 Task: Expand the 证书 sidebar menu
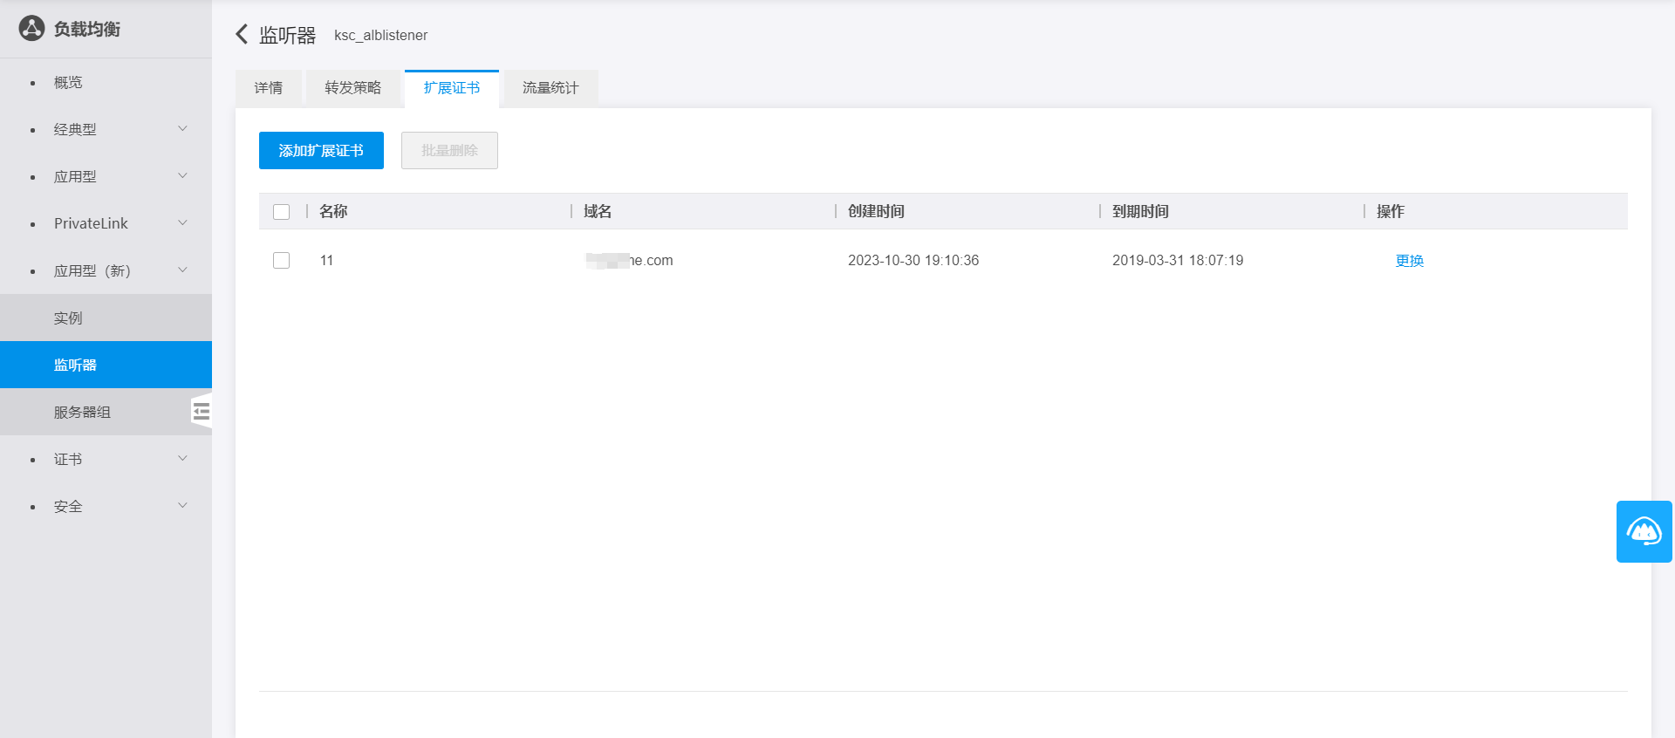(105, 459)
